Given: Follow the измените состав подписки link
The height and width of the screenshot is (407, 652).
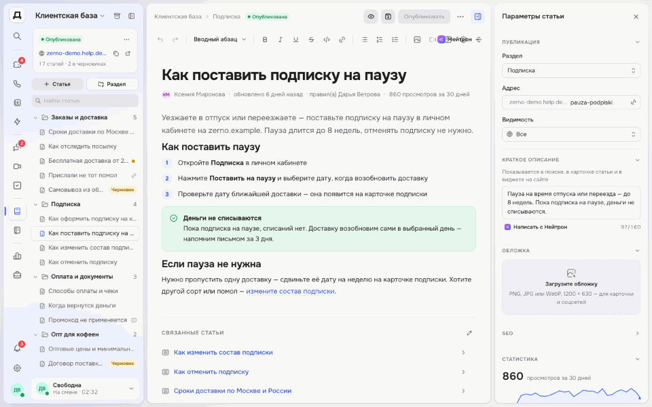Looking at the screenshot, I should pyautogui.click(x=290, y=292).
